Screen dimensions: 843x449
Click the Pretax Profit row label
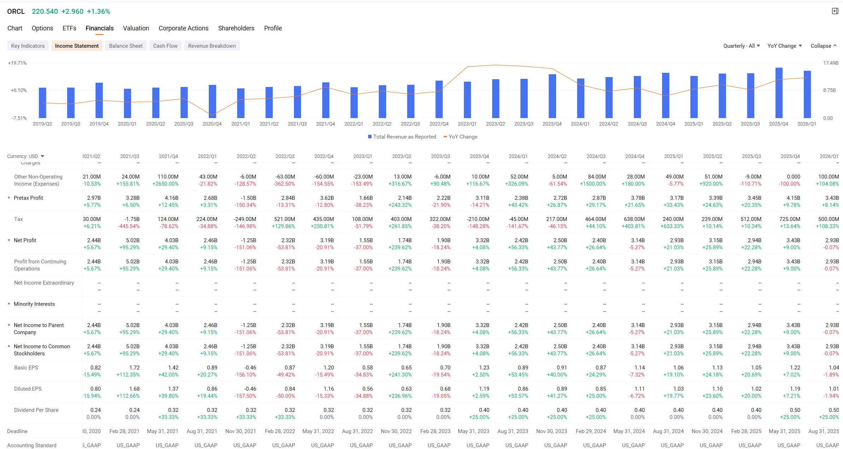(x=28, y=198)
